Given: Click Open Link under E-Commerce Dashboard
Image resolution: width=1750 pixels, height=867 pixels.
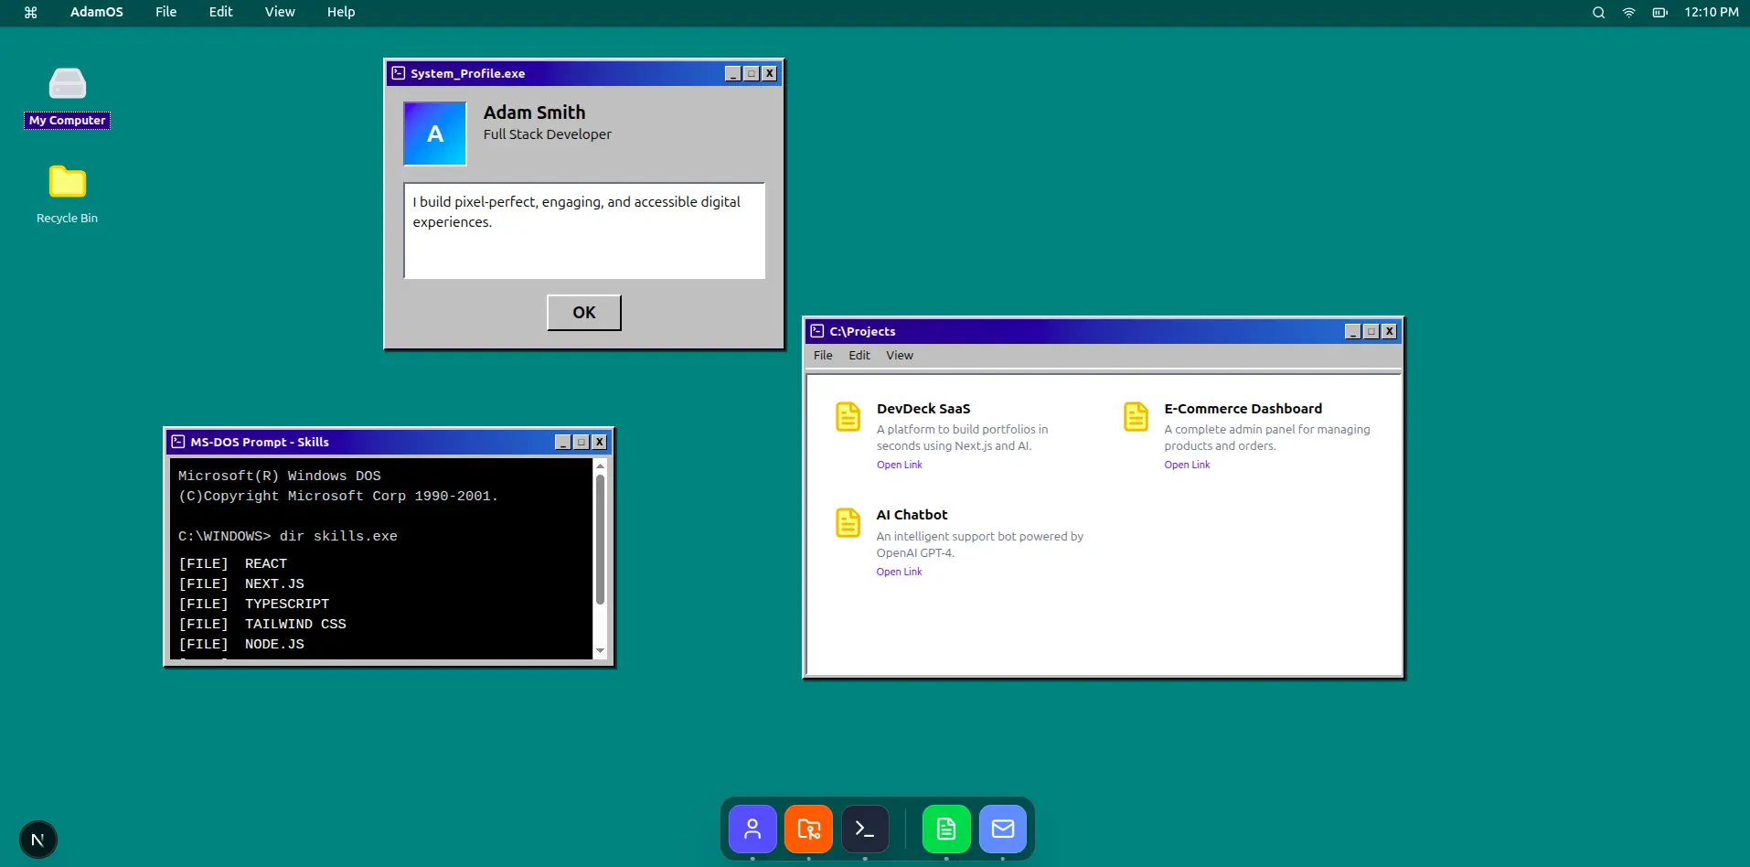Looking at the screenshot, I should (x=1187, y=465).
